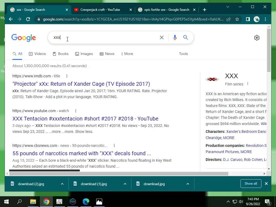Open 55 pounds of narcotics CBS result
Viewport: 276px width, 207px height.
coord(82,153)
